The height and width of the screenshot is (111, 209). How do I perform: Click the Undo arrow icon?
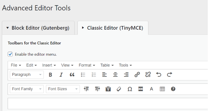pos(159,75)
